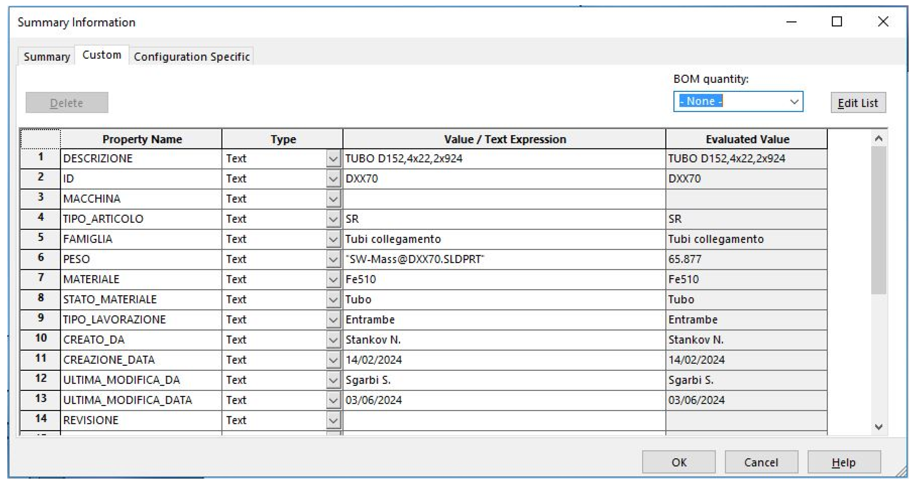This screenshot has height=485, width=915.
Task: Expand Type dropdown for PESO row
Action: (333, 259)
